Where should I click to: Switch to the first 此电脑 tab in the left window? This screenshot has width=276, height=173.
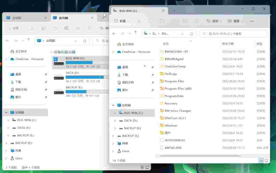coord(26,18)
